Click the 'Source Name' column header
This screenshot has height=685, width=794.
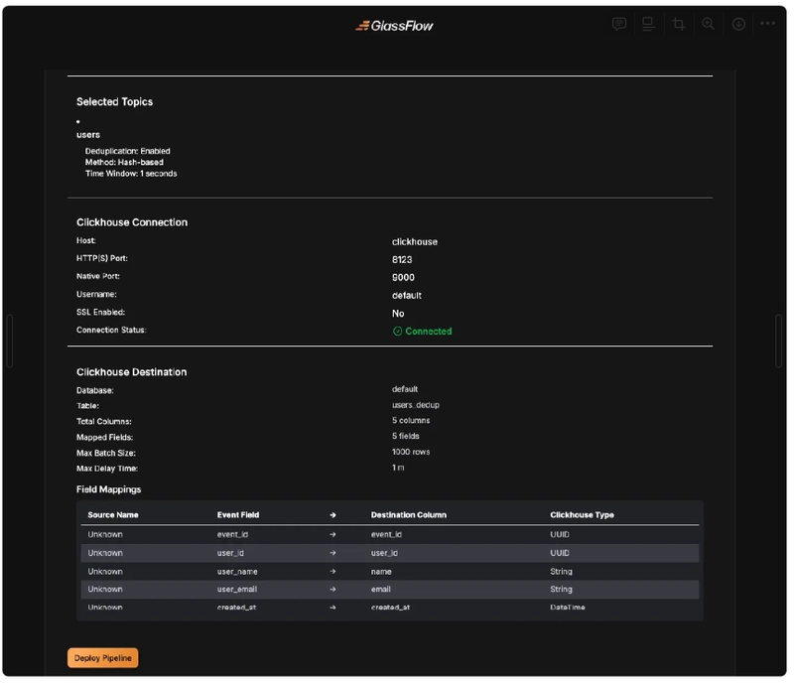113,515
